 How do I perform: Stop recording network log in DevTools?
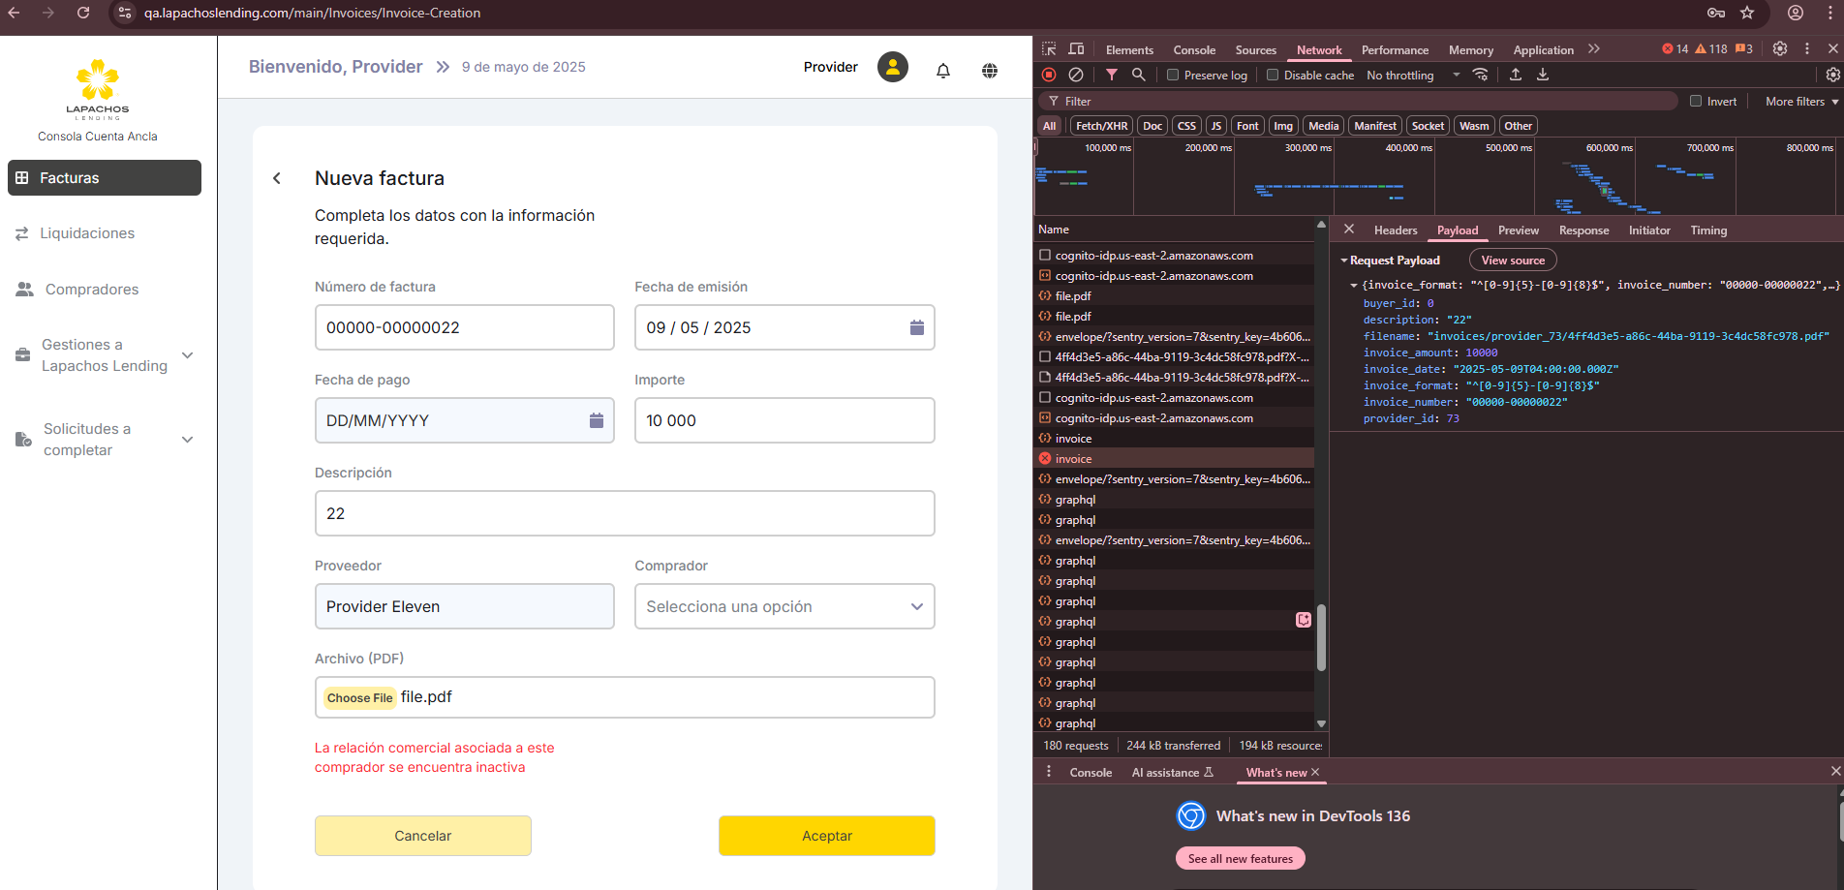click(x=1049, y=75)
